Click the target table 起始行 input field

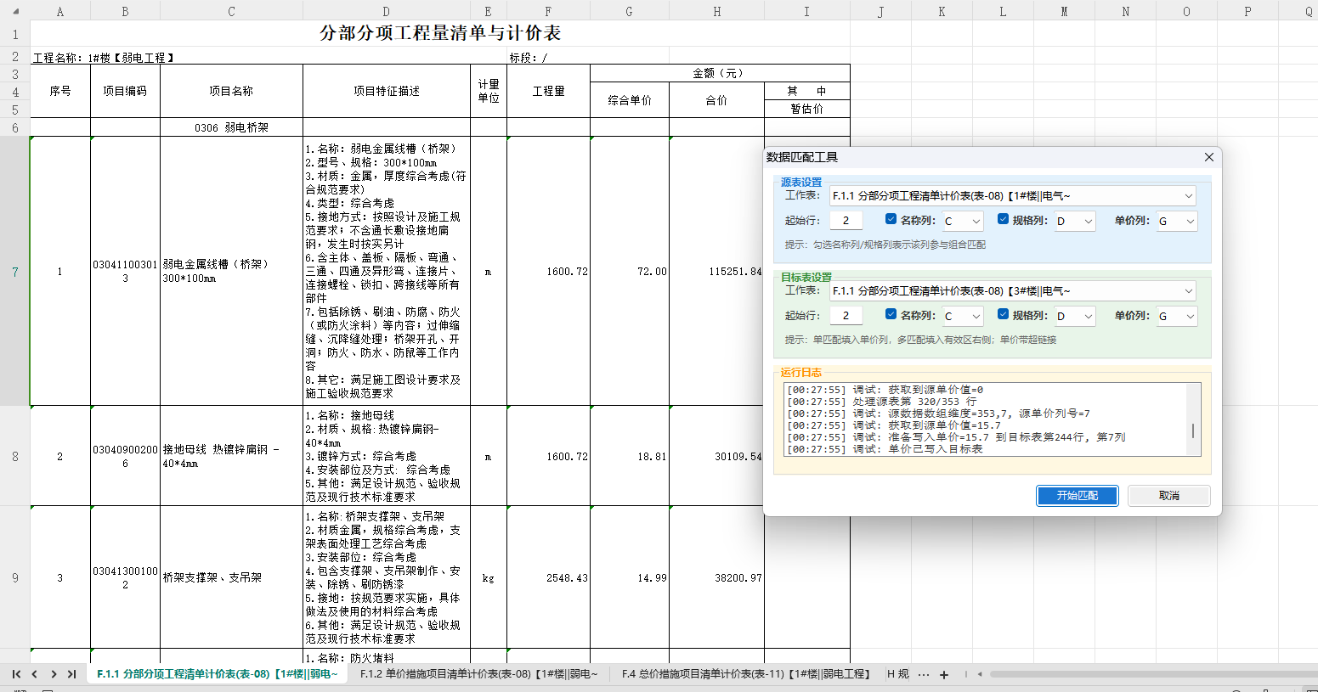coord(846,316)
